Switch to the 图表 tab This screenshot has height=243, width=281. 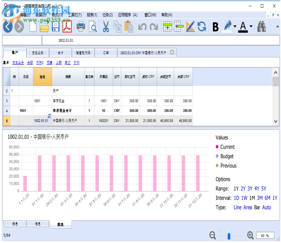(61, 224)
